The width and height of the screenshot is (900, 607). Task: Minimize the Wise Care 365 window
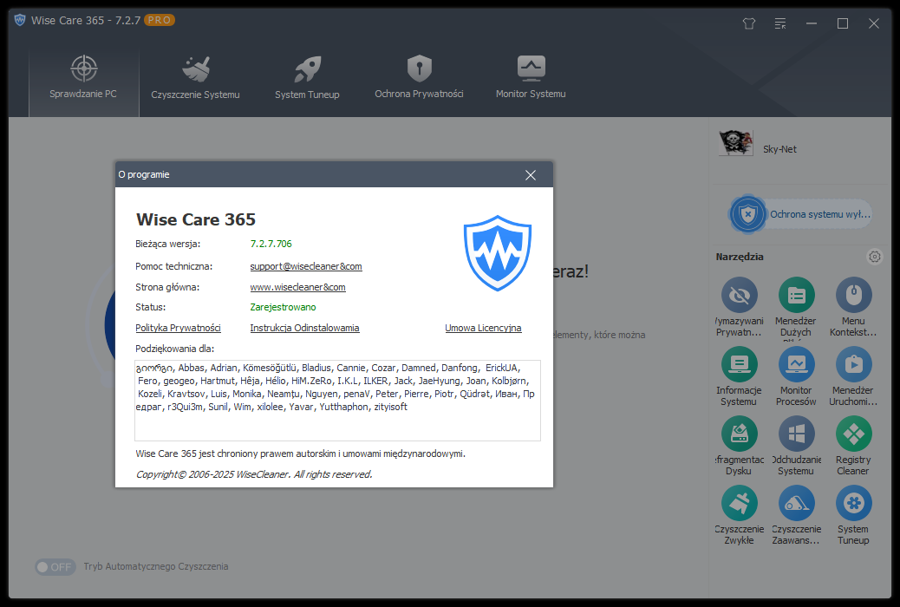[x=811, y=23]
